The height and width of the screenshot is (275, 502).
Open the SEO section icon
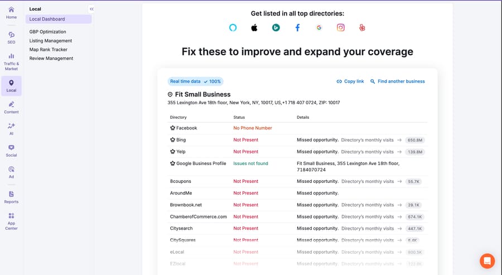(11, 35)
